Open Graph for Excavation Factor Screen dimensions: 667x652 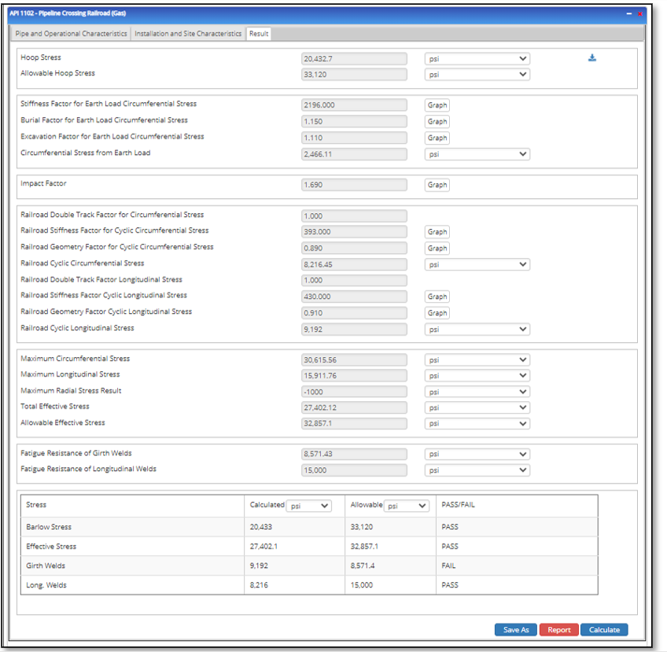pos(437,138)
